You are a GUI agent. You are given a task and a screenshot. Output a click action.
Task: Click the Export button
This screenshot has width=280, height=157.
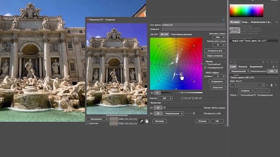(x=159, y=121)
